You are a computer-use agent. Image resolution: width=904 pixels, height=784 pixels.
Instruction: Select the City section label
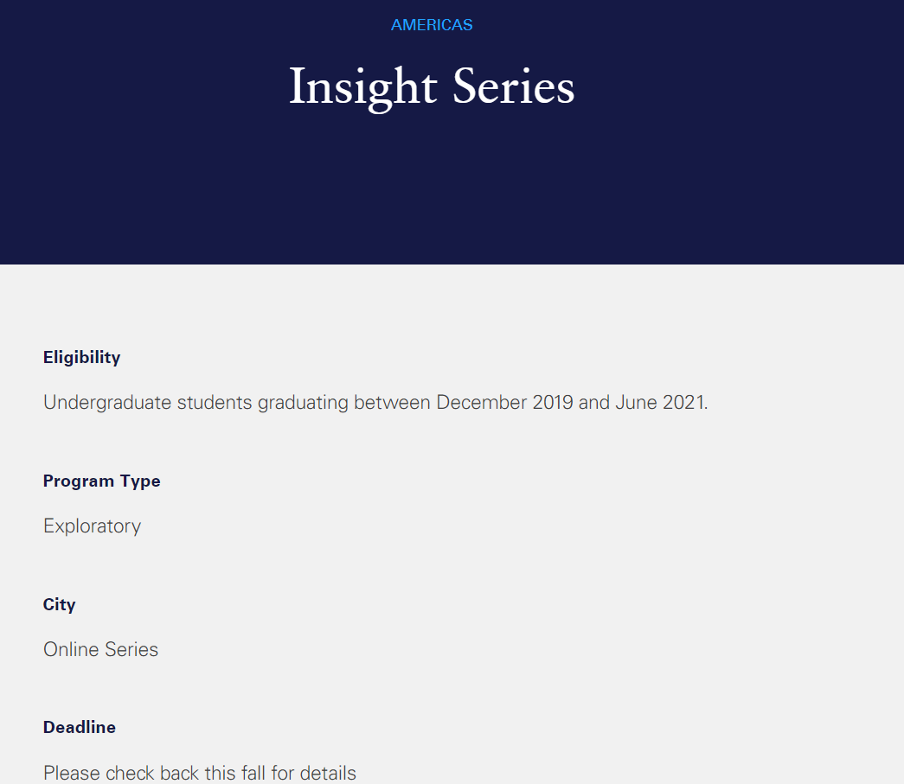click(x=60, y=604)
